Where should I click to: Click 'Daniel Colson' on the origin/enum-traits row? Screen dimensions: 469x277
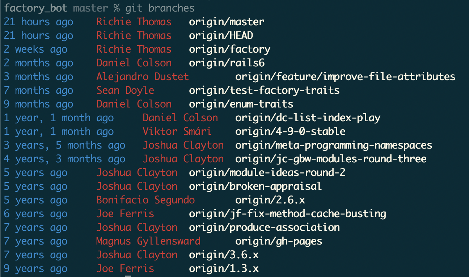134,104
